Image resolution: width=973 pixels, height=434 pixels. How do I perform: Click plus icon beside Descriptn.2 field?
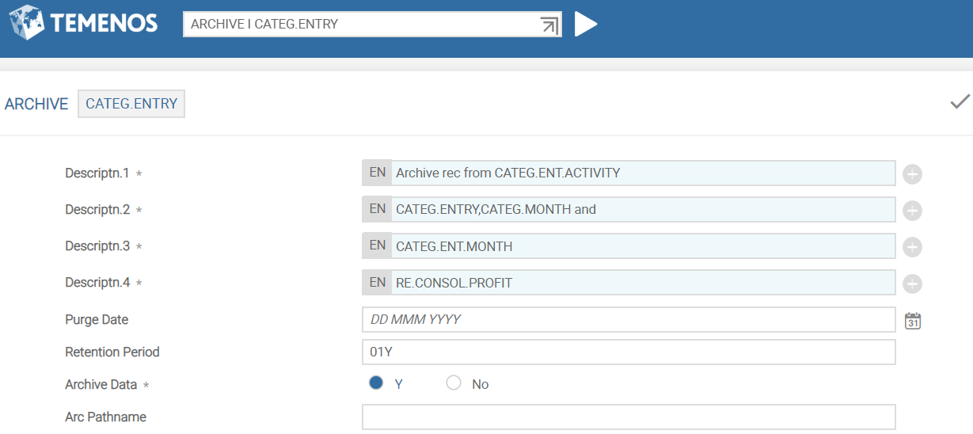[912, 211]
